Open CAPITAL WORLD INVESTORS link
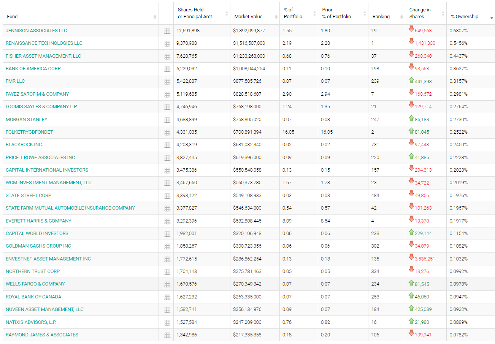This screenshot has height=344, width=495. tap(37, 234)
